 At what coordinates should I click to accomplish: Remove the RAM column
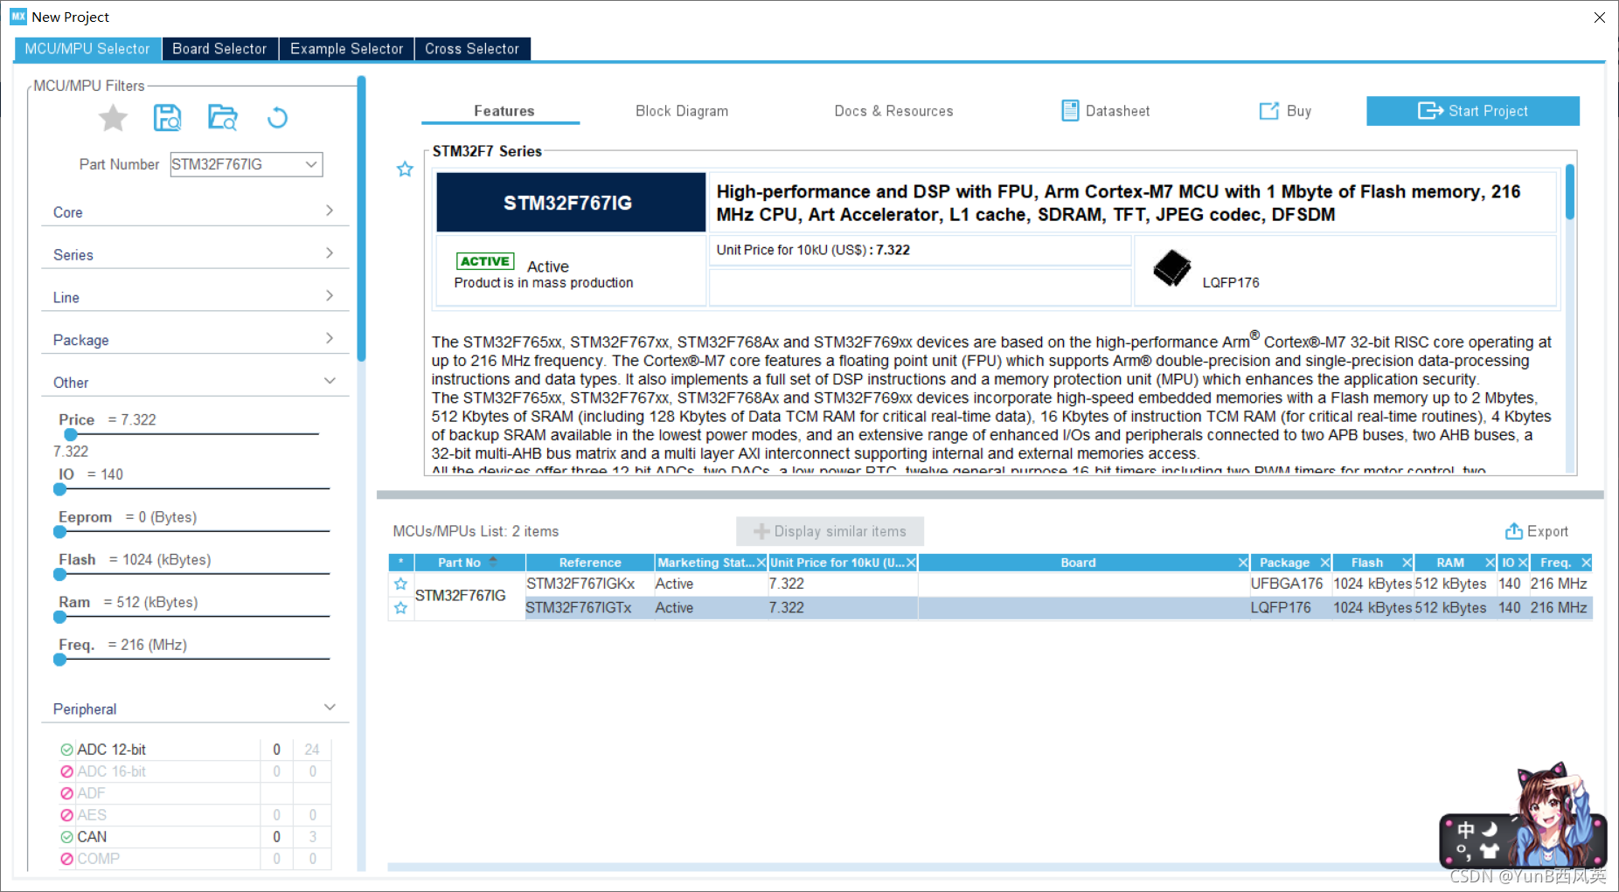pos(1490,563)
